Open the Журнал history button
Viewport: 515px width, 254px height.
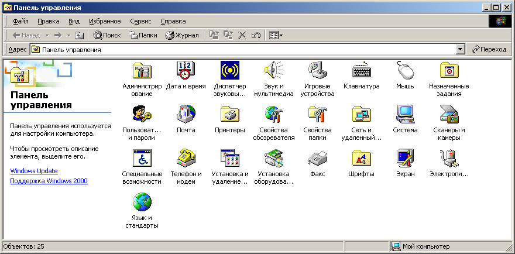coord(181,35)
